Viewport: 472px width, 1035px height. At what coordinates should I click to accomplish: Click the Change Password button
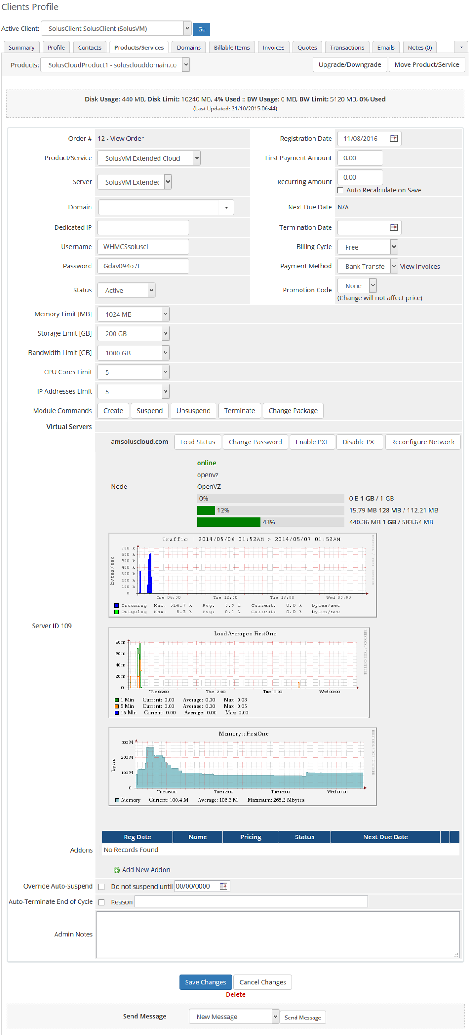(x=256, y=442)
